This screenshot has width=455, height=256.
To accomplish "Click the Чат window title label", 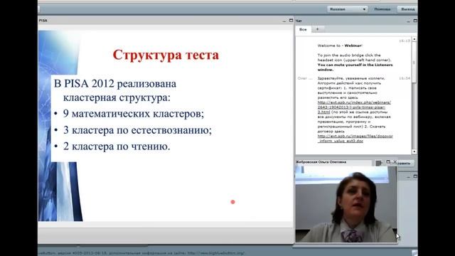I will [299, 21].
